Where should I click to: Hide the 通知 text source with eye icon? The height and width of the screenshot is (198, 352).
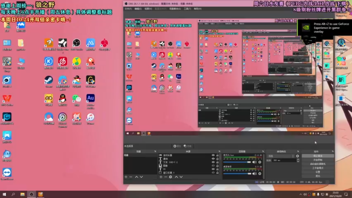tap(213, 159)
